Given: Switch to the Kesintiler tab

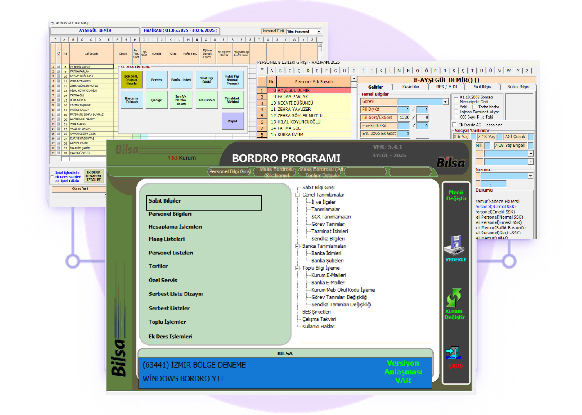Looking at the screenshot, I should 411,87.
